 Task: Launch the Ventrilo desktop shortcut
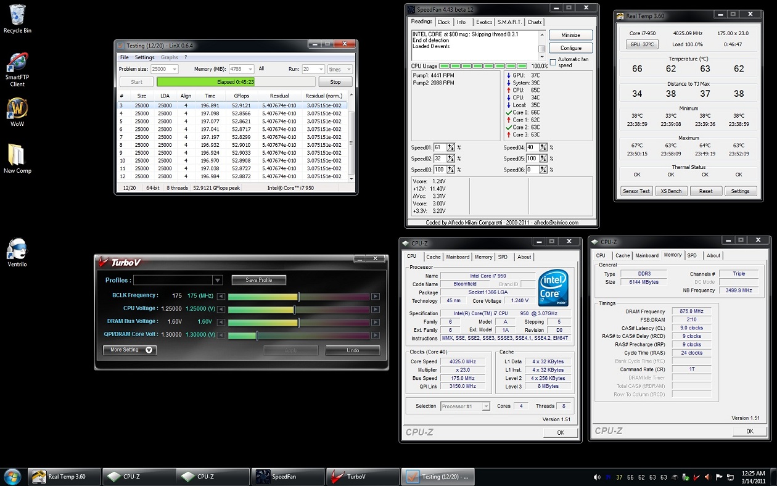(17, 252)
